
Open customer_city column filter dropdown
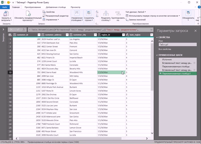[x=95, y=35]
